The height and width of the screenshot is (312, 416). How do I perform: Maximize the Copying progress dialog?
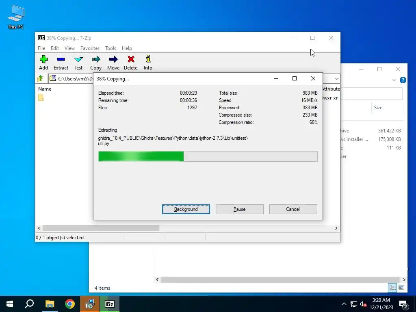(294, 78)
